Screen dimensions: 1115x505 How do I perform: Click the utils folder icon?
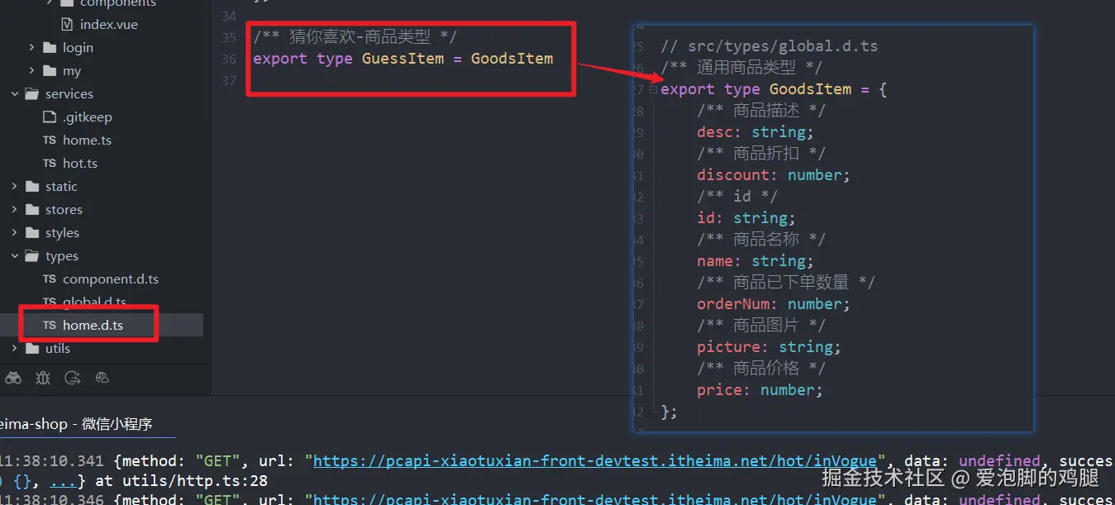point(32,349)
